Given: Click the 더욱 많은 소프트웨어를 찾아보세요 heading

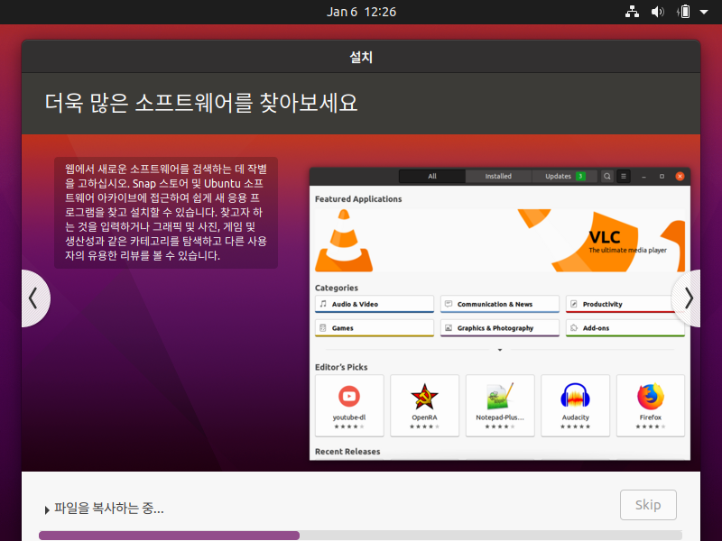Looking at the screenshot, I should 201,103.
